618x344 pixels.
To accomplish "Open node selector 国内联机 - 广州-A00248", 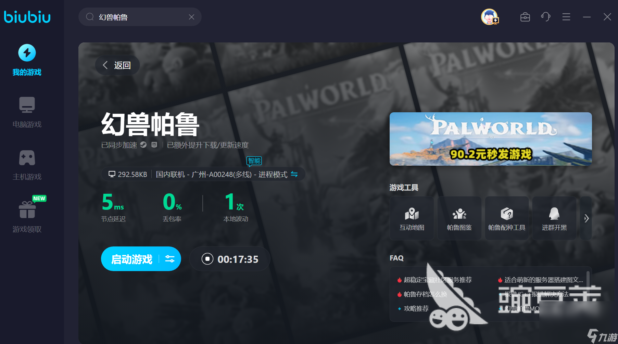I will [x=222, y=174].
